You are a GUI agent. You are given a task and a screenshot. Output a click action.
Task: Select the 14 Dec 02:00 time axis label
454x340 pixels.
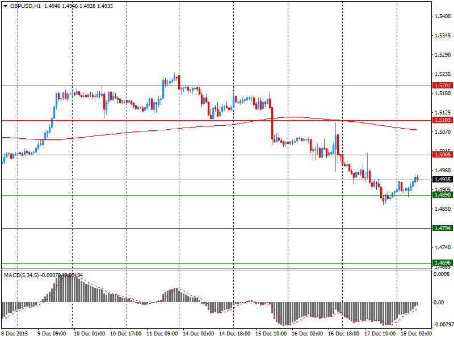pos(199,334)
